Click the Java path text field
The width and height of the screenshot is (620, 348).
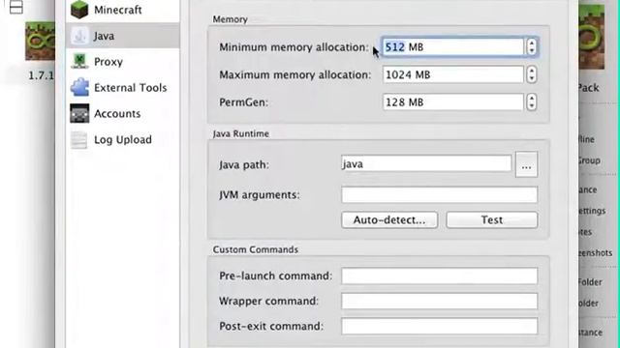pyautogui.click(x=426, y=163)
